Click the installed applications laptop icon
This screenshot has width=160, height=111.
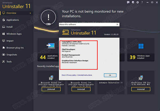click(51, 46)
